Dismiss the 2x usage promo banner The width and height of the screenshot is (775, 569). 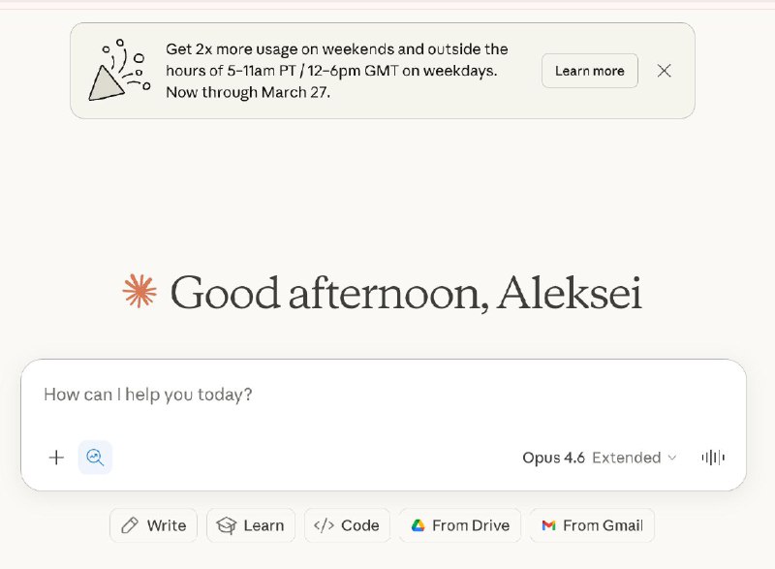tap(664, 71)
